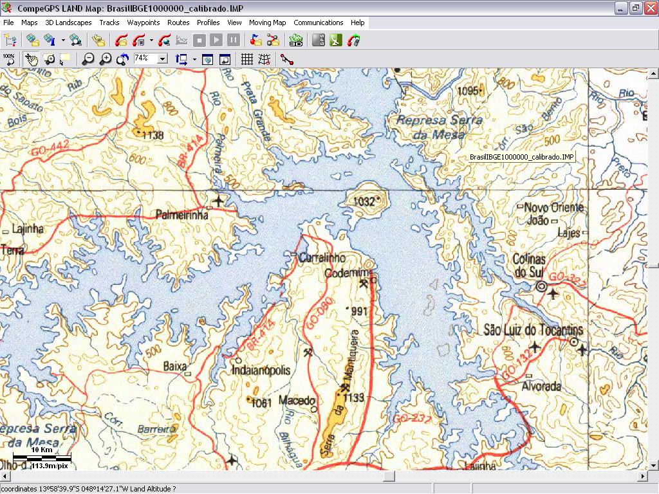Reset map zoom to 100%
This screenshot has width=659, height=494.
(x=9, y=59)
